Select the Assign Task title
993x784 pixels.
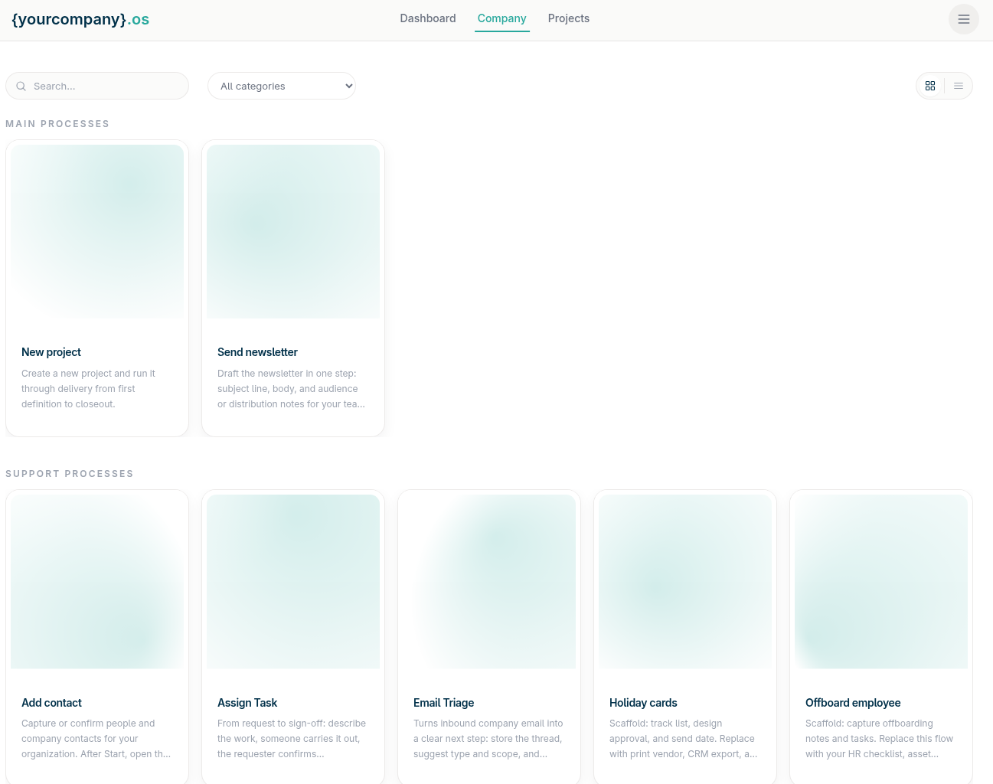point(247,703)
